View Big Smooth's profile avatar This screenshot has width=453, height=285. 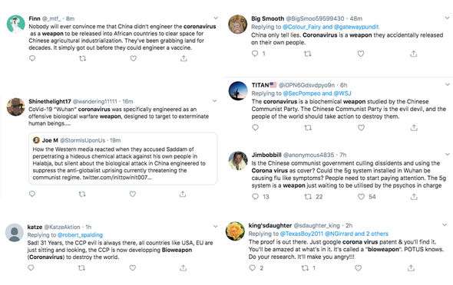(x=237, y=25)
